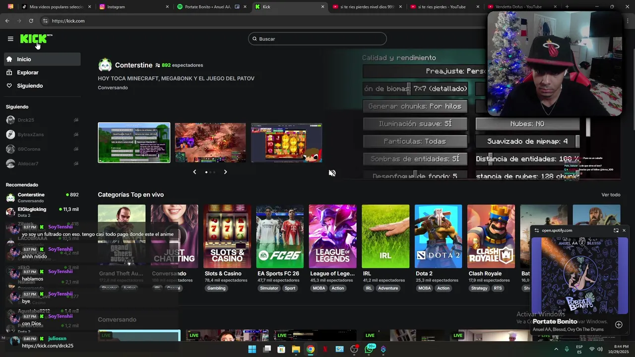
Task: Select the Minecraft featured stream thumbnail
Action: [x=134, y=143]
